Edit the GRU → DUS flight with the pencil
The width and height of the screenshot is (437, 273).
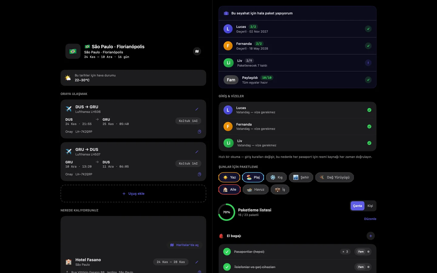(197, 152)
